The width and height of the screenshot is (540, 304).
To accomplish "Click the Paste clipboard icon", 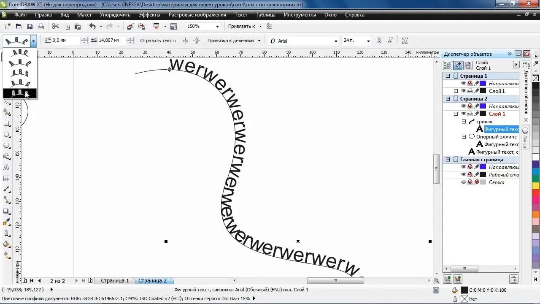I will (x=77, y=26).
